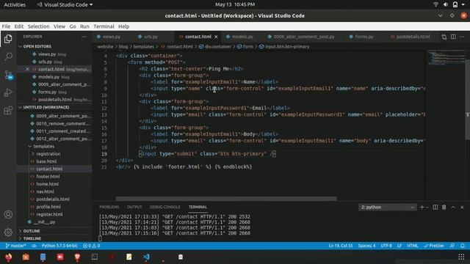Viewport: 470px width, 264px height.
Task: Click the editor horizontal scrollbar
Action: (x=226, y=199)
